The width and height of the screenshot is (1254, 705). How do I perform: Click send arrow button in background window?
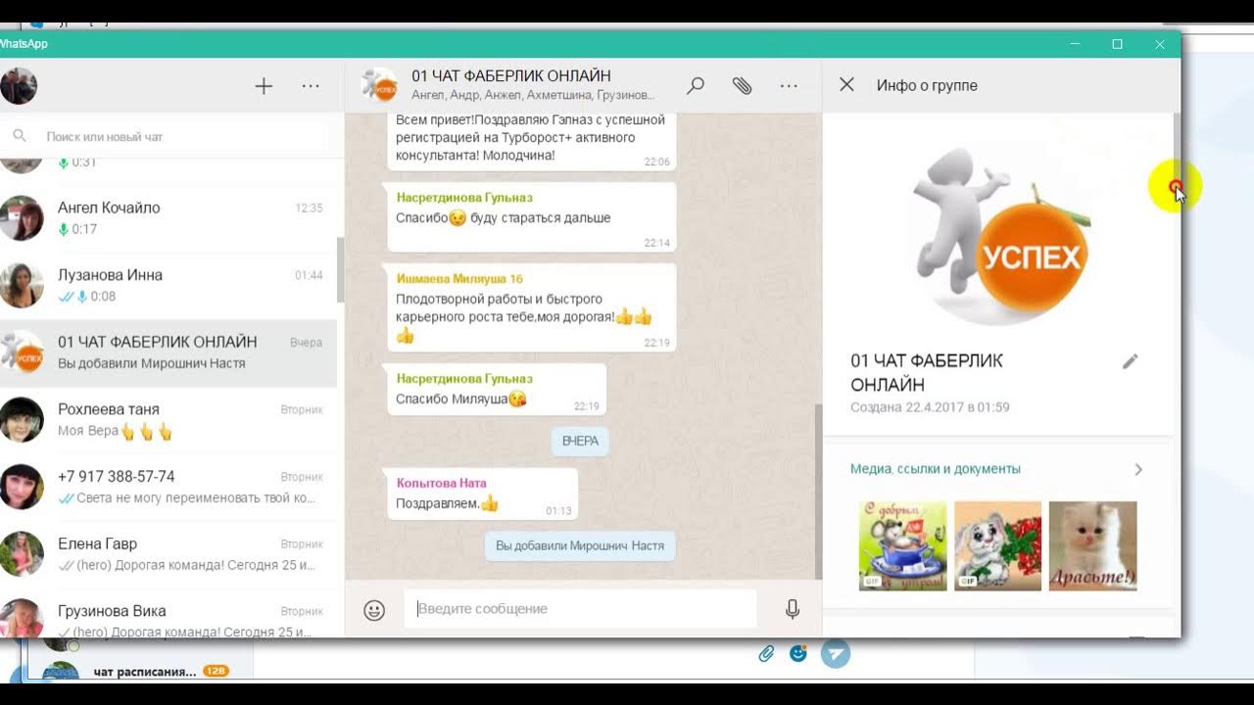pyautogui.click(x=836, y=653)
